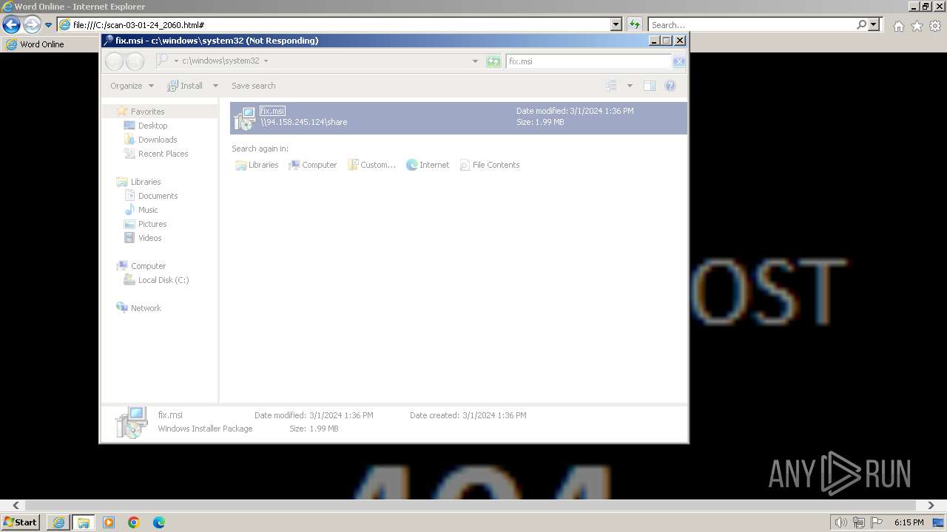The width and height of the screenshot is (947, 532).
Task: Select Videos library
Action: (x=149, y=238)
